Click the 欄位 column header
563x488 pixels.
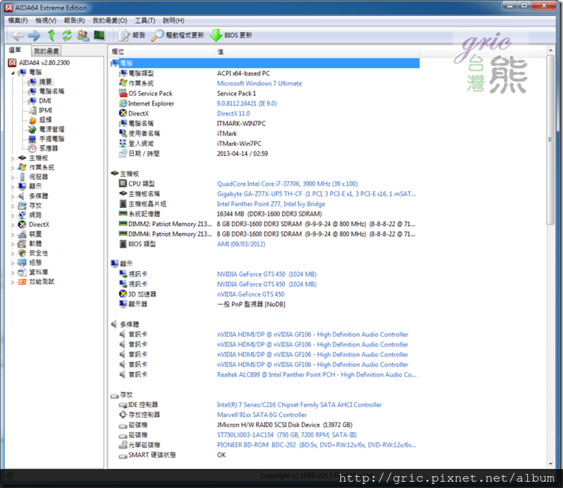click(x=162, y=52)
